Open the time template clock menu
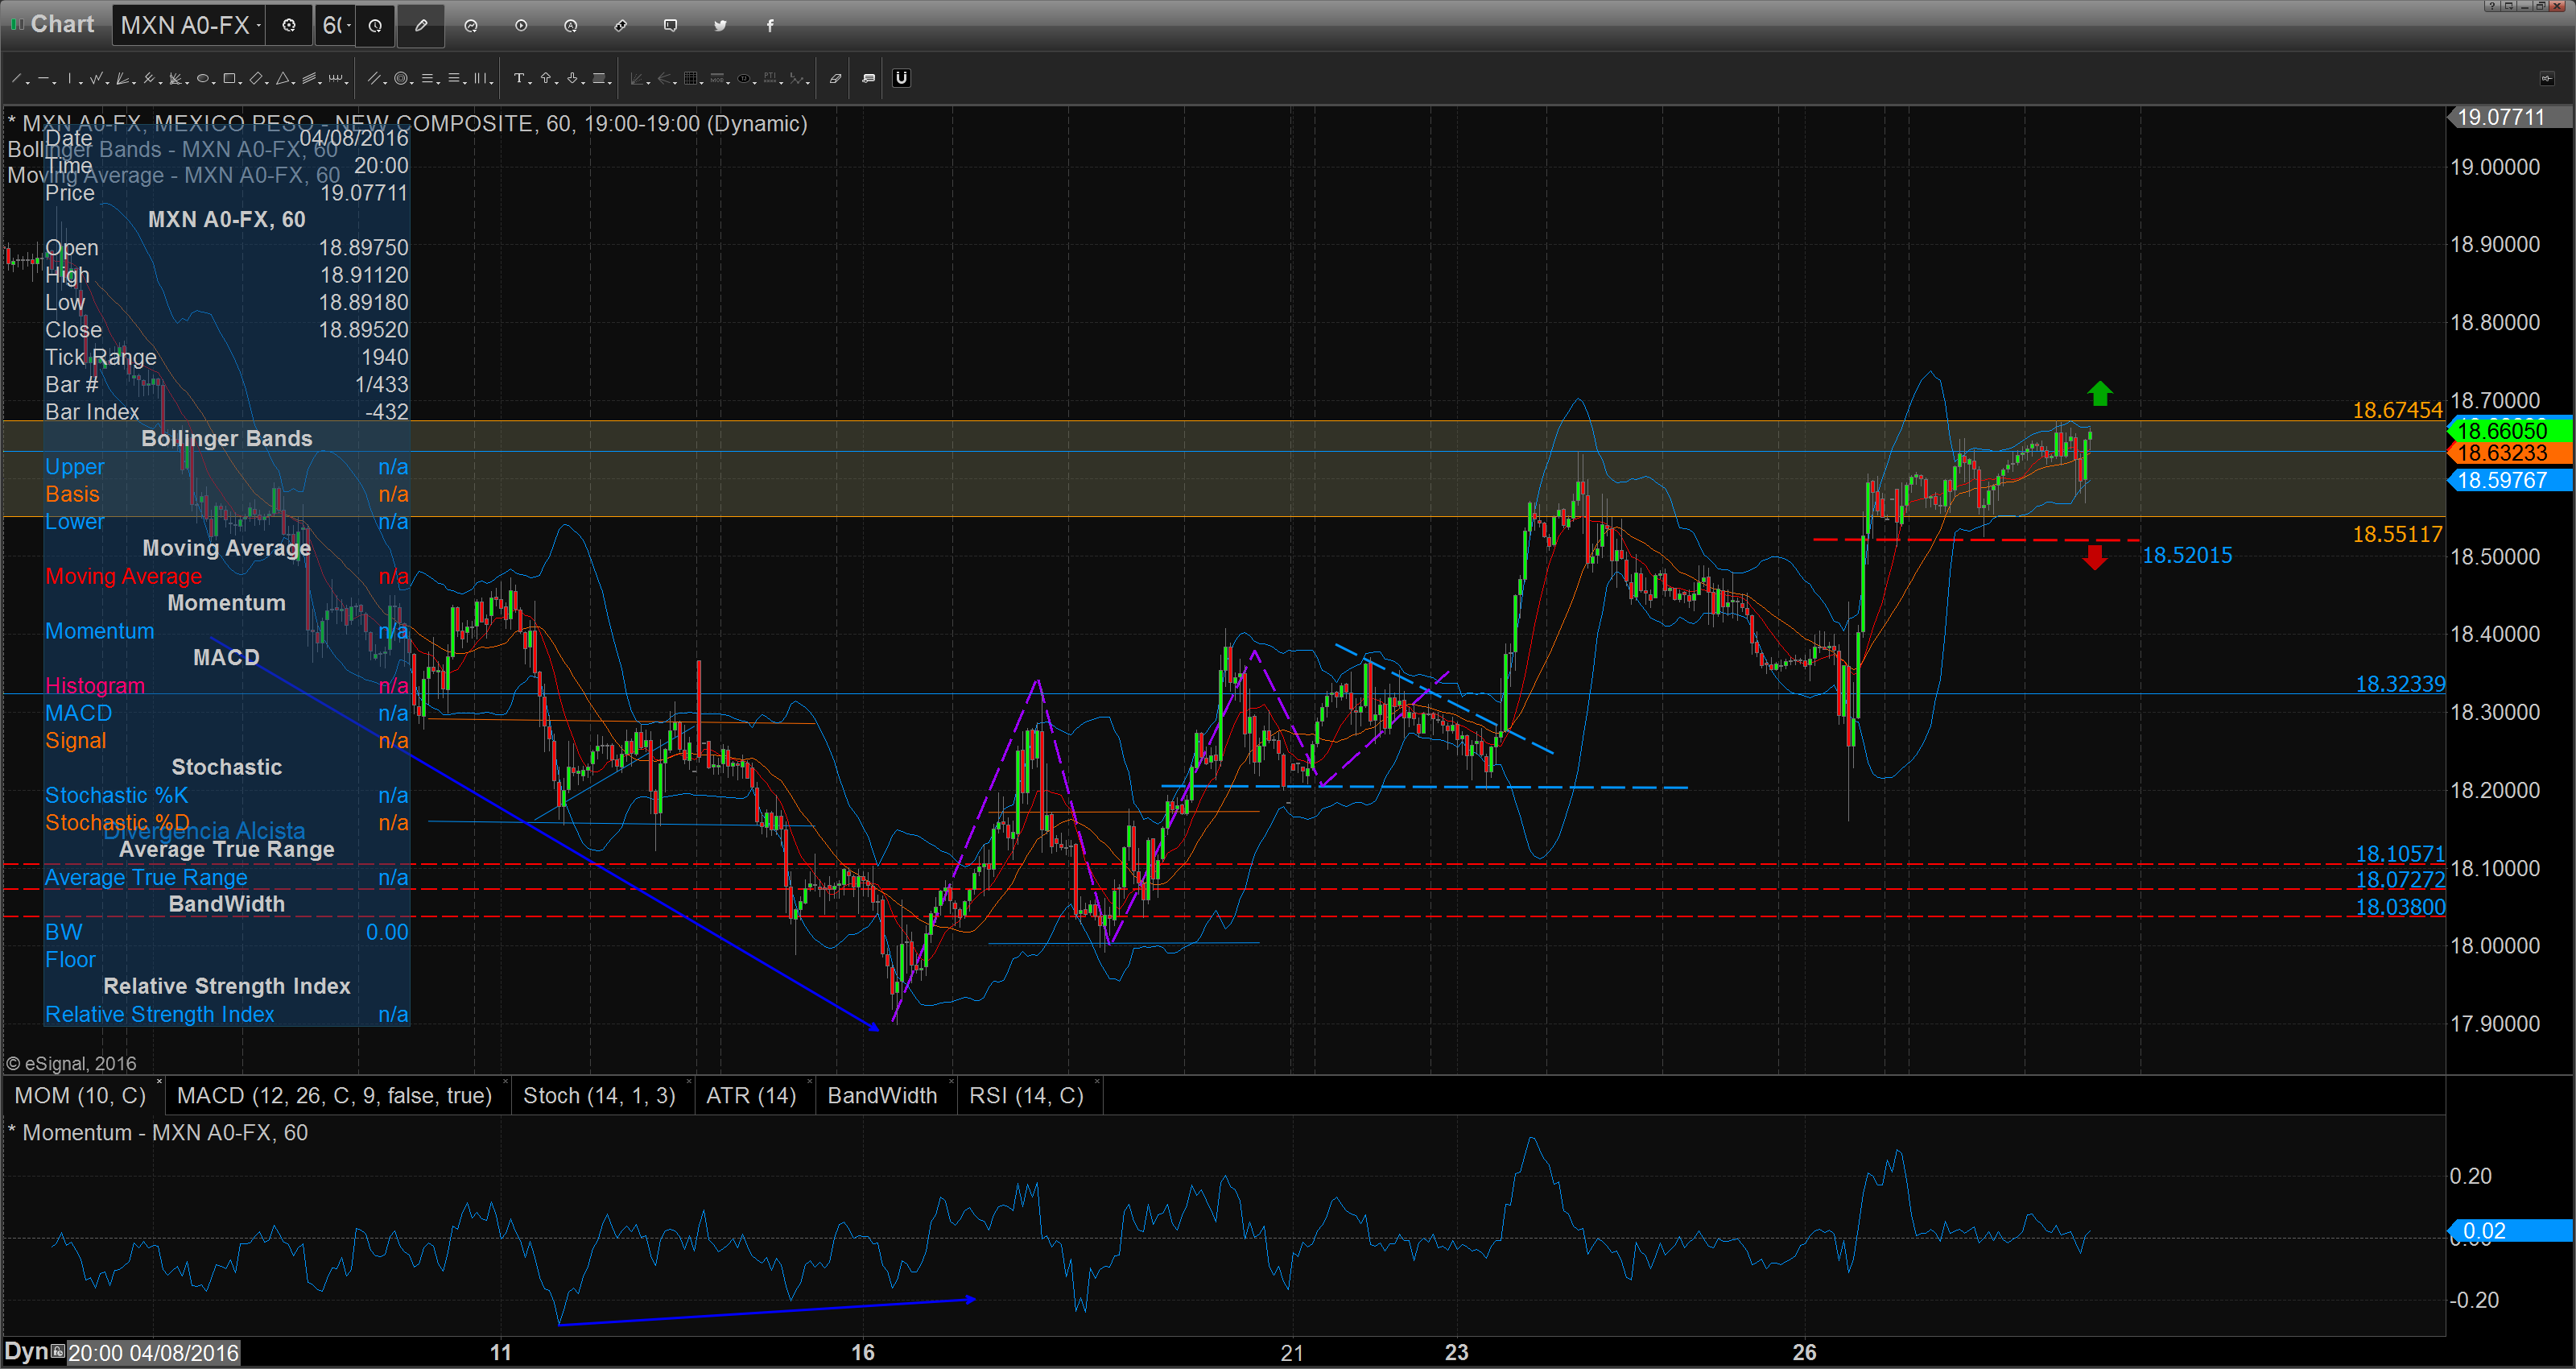Screen dimensions: 2576x1369 click(375, 25)
